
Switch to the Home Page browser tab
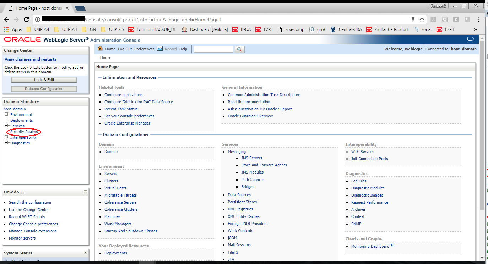[x=38, y=8]
